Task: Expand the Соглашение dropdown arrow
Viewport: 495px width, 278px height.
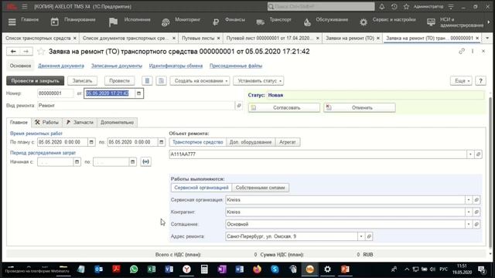Action: pos(469,224)
